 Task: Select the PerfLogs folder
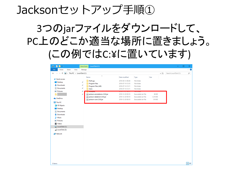tap(92, 81)
